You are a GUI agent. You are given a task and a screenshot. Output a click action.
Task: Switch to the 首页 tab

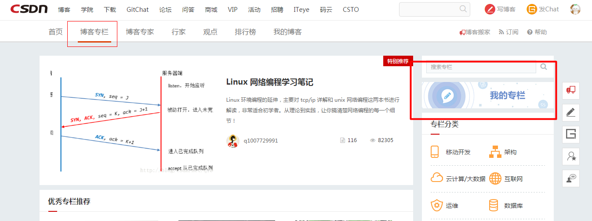tap(55, 32)
